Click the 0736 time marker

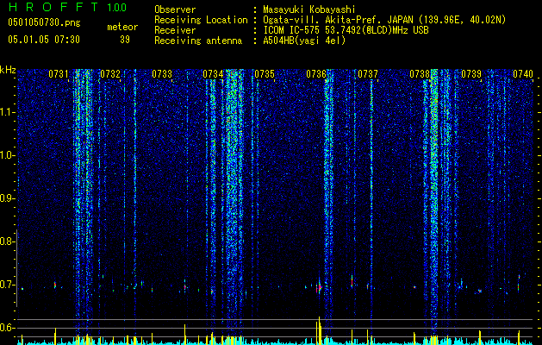click(316, 74)
